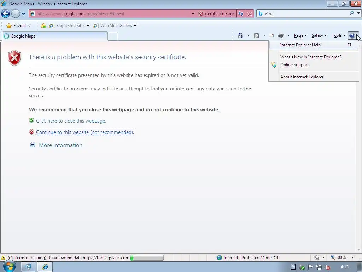The width and height of the screenshot is (362, 272).
Task: Print the page using the printer icon
Action: pyautogui.click(x=281, y=36)
